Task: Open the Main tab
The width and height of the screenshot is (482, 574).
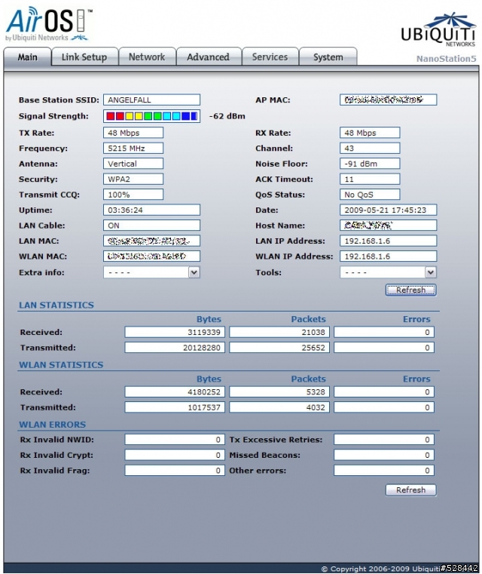Action: (x=27, y=57)
